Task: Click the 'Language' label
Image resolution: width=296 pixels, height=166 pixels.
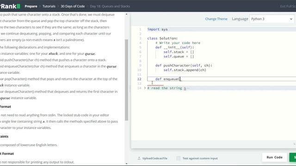Action: pyautogui.click(x=240, y=19)
